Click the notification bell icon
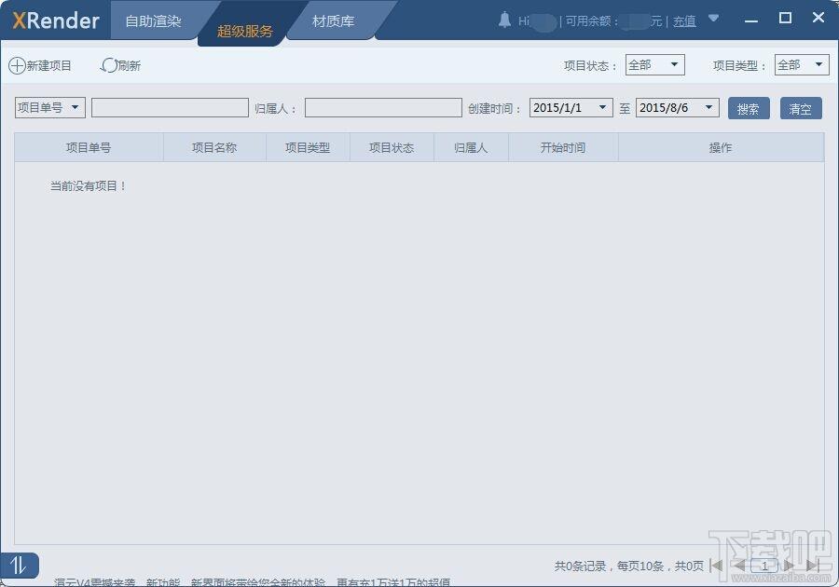 pos(504,20)
